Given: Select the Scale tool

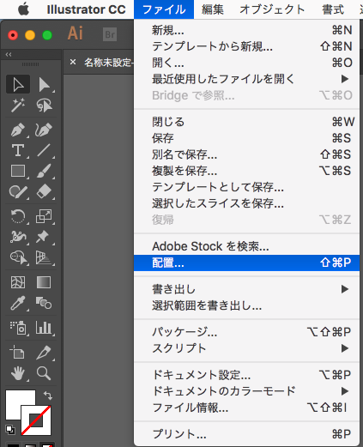Looking at the screenshot, I should (x=44, y=216).
